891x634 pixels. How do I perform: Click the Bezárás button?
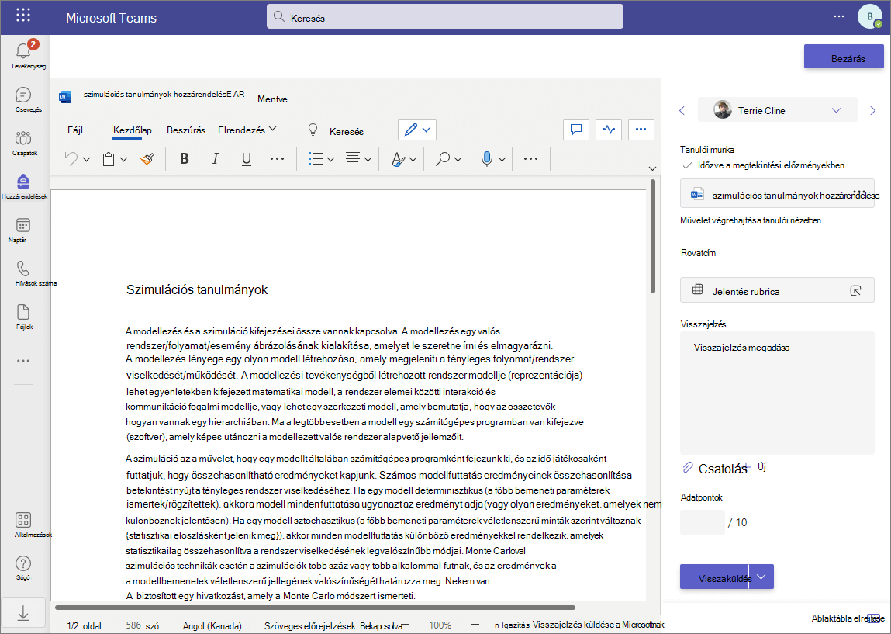(844, 57)
